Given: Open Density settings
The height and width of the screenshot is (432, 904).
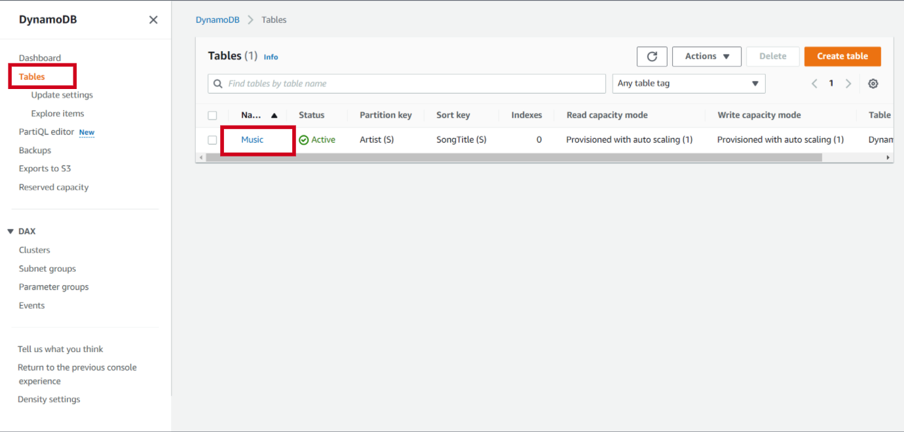Looking at the screenshot, I should 49,399.
